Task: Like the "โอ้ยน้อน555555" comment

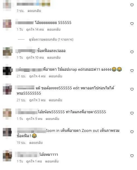Action: pos(132,113)
